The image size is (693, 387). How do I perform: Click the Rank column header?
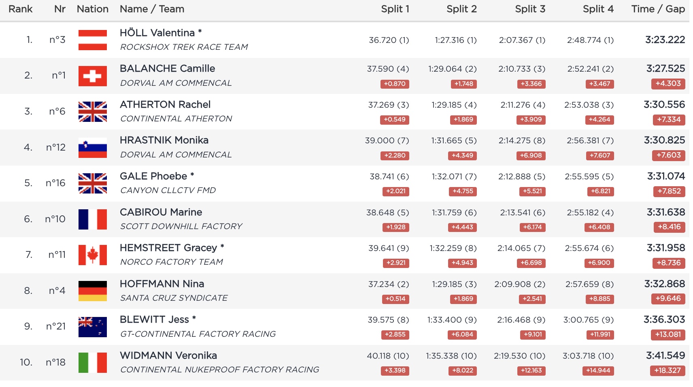pos(20,9)
